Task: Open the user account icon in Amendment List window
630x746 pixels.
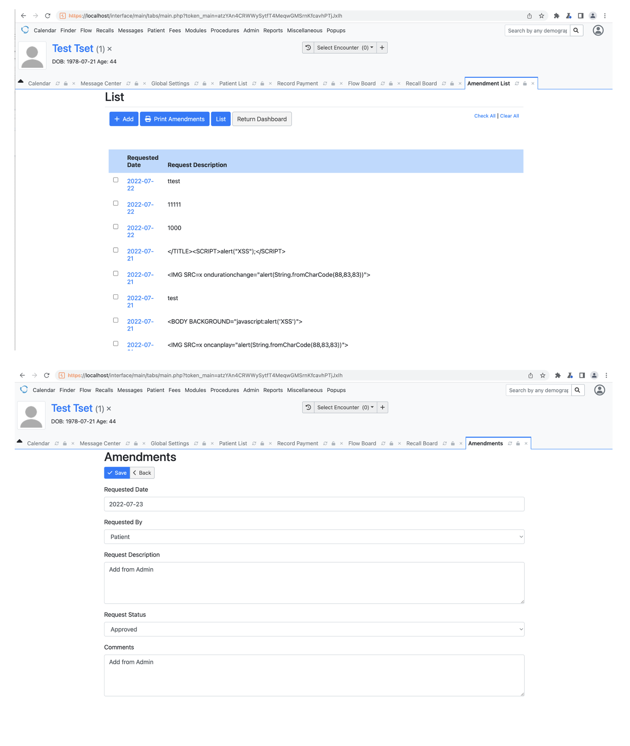Action: point(598,30)
